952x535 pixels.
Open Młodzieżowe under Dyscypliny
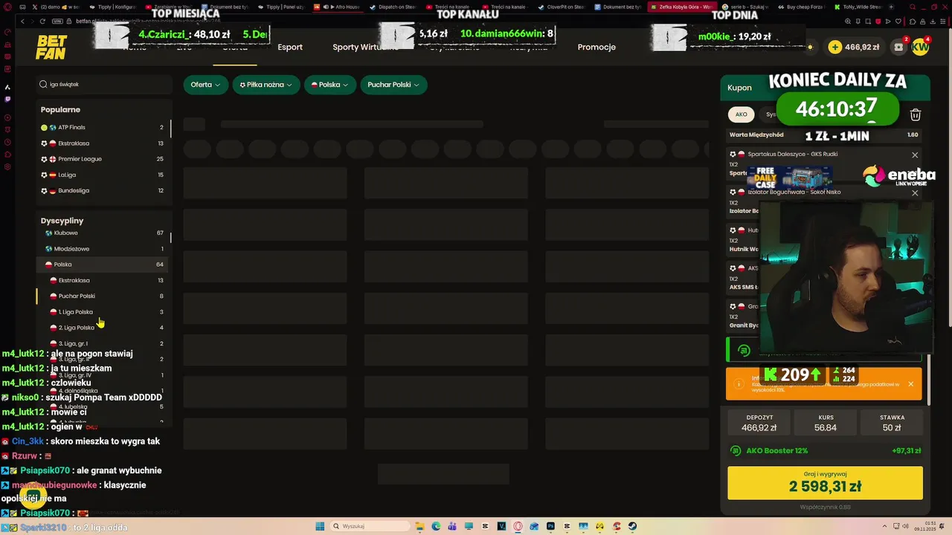coord(103,249)
